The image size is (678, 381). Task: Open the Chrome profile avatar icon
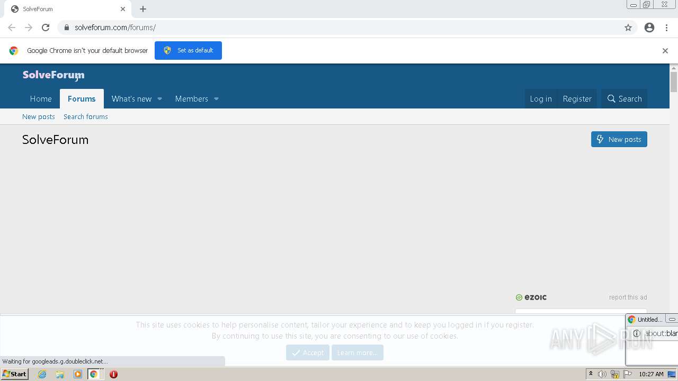[x=649, y=28]
